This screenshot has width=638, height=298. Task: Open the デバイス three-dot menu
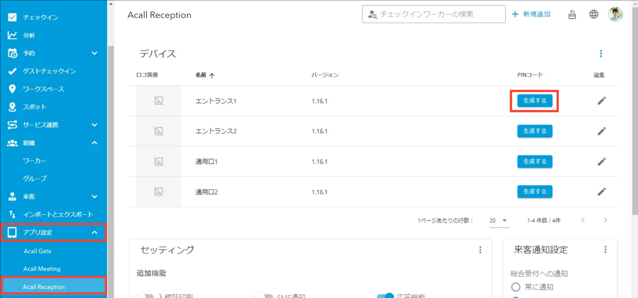[601, 54]
